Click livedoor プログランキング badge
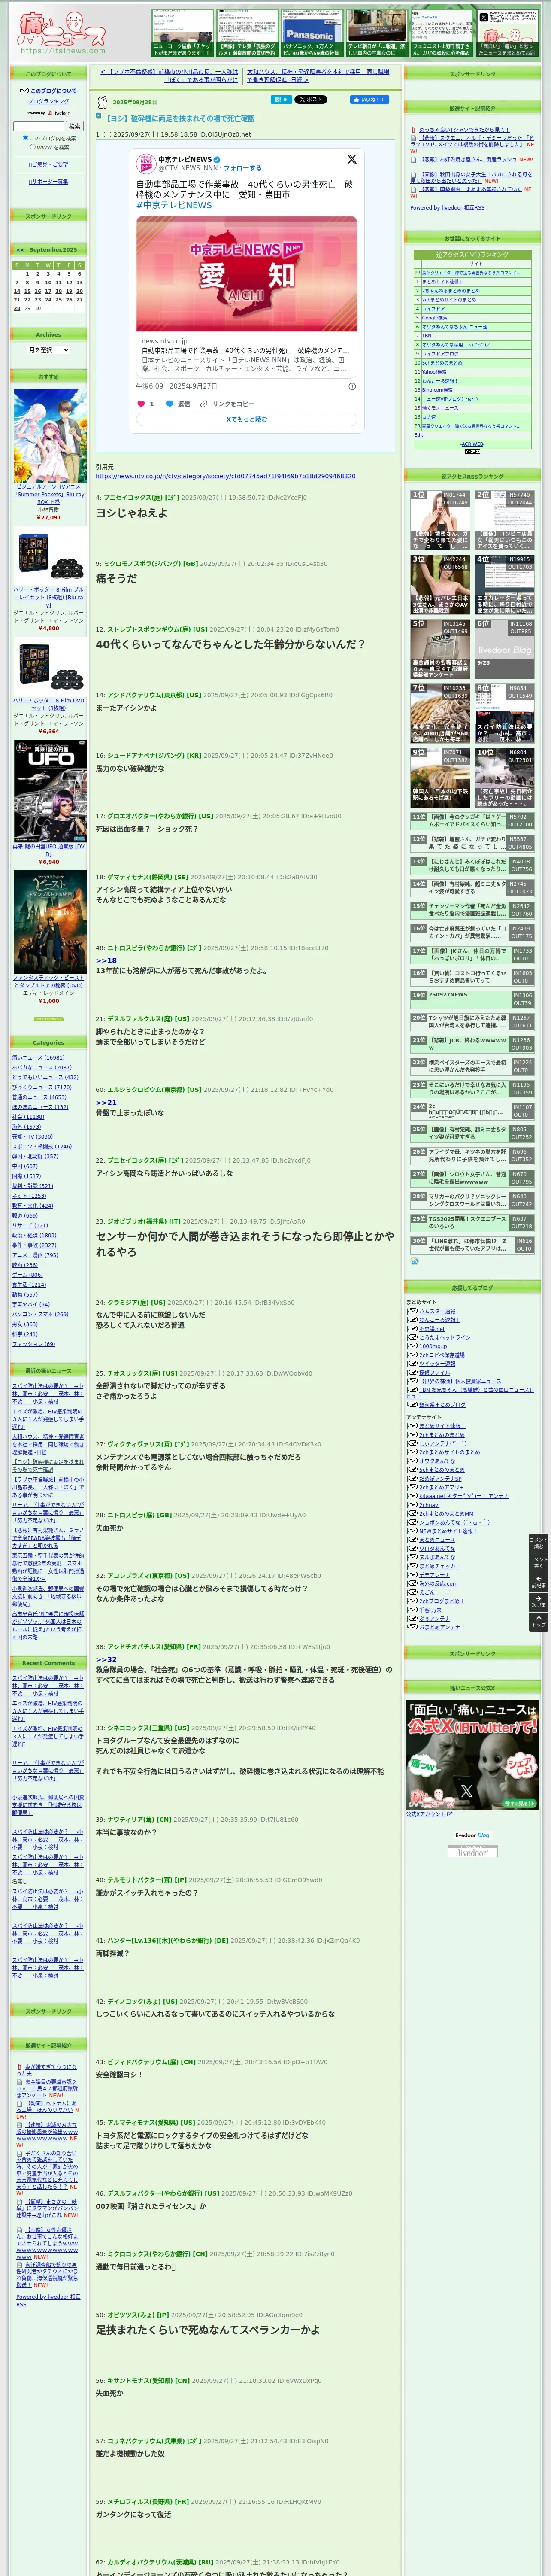Image resolution: width=551 pixels, height=2576 pixels. [48, 113]
